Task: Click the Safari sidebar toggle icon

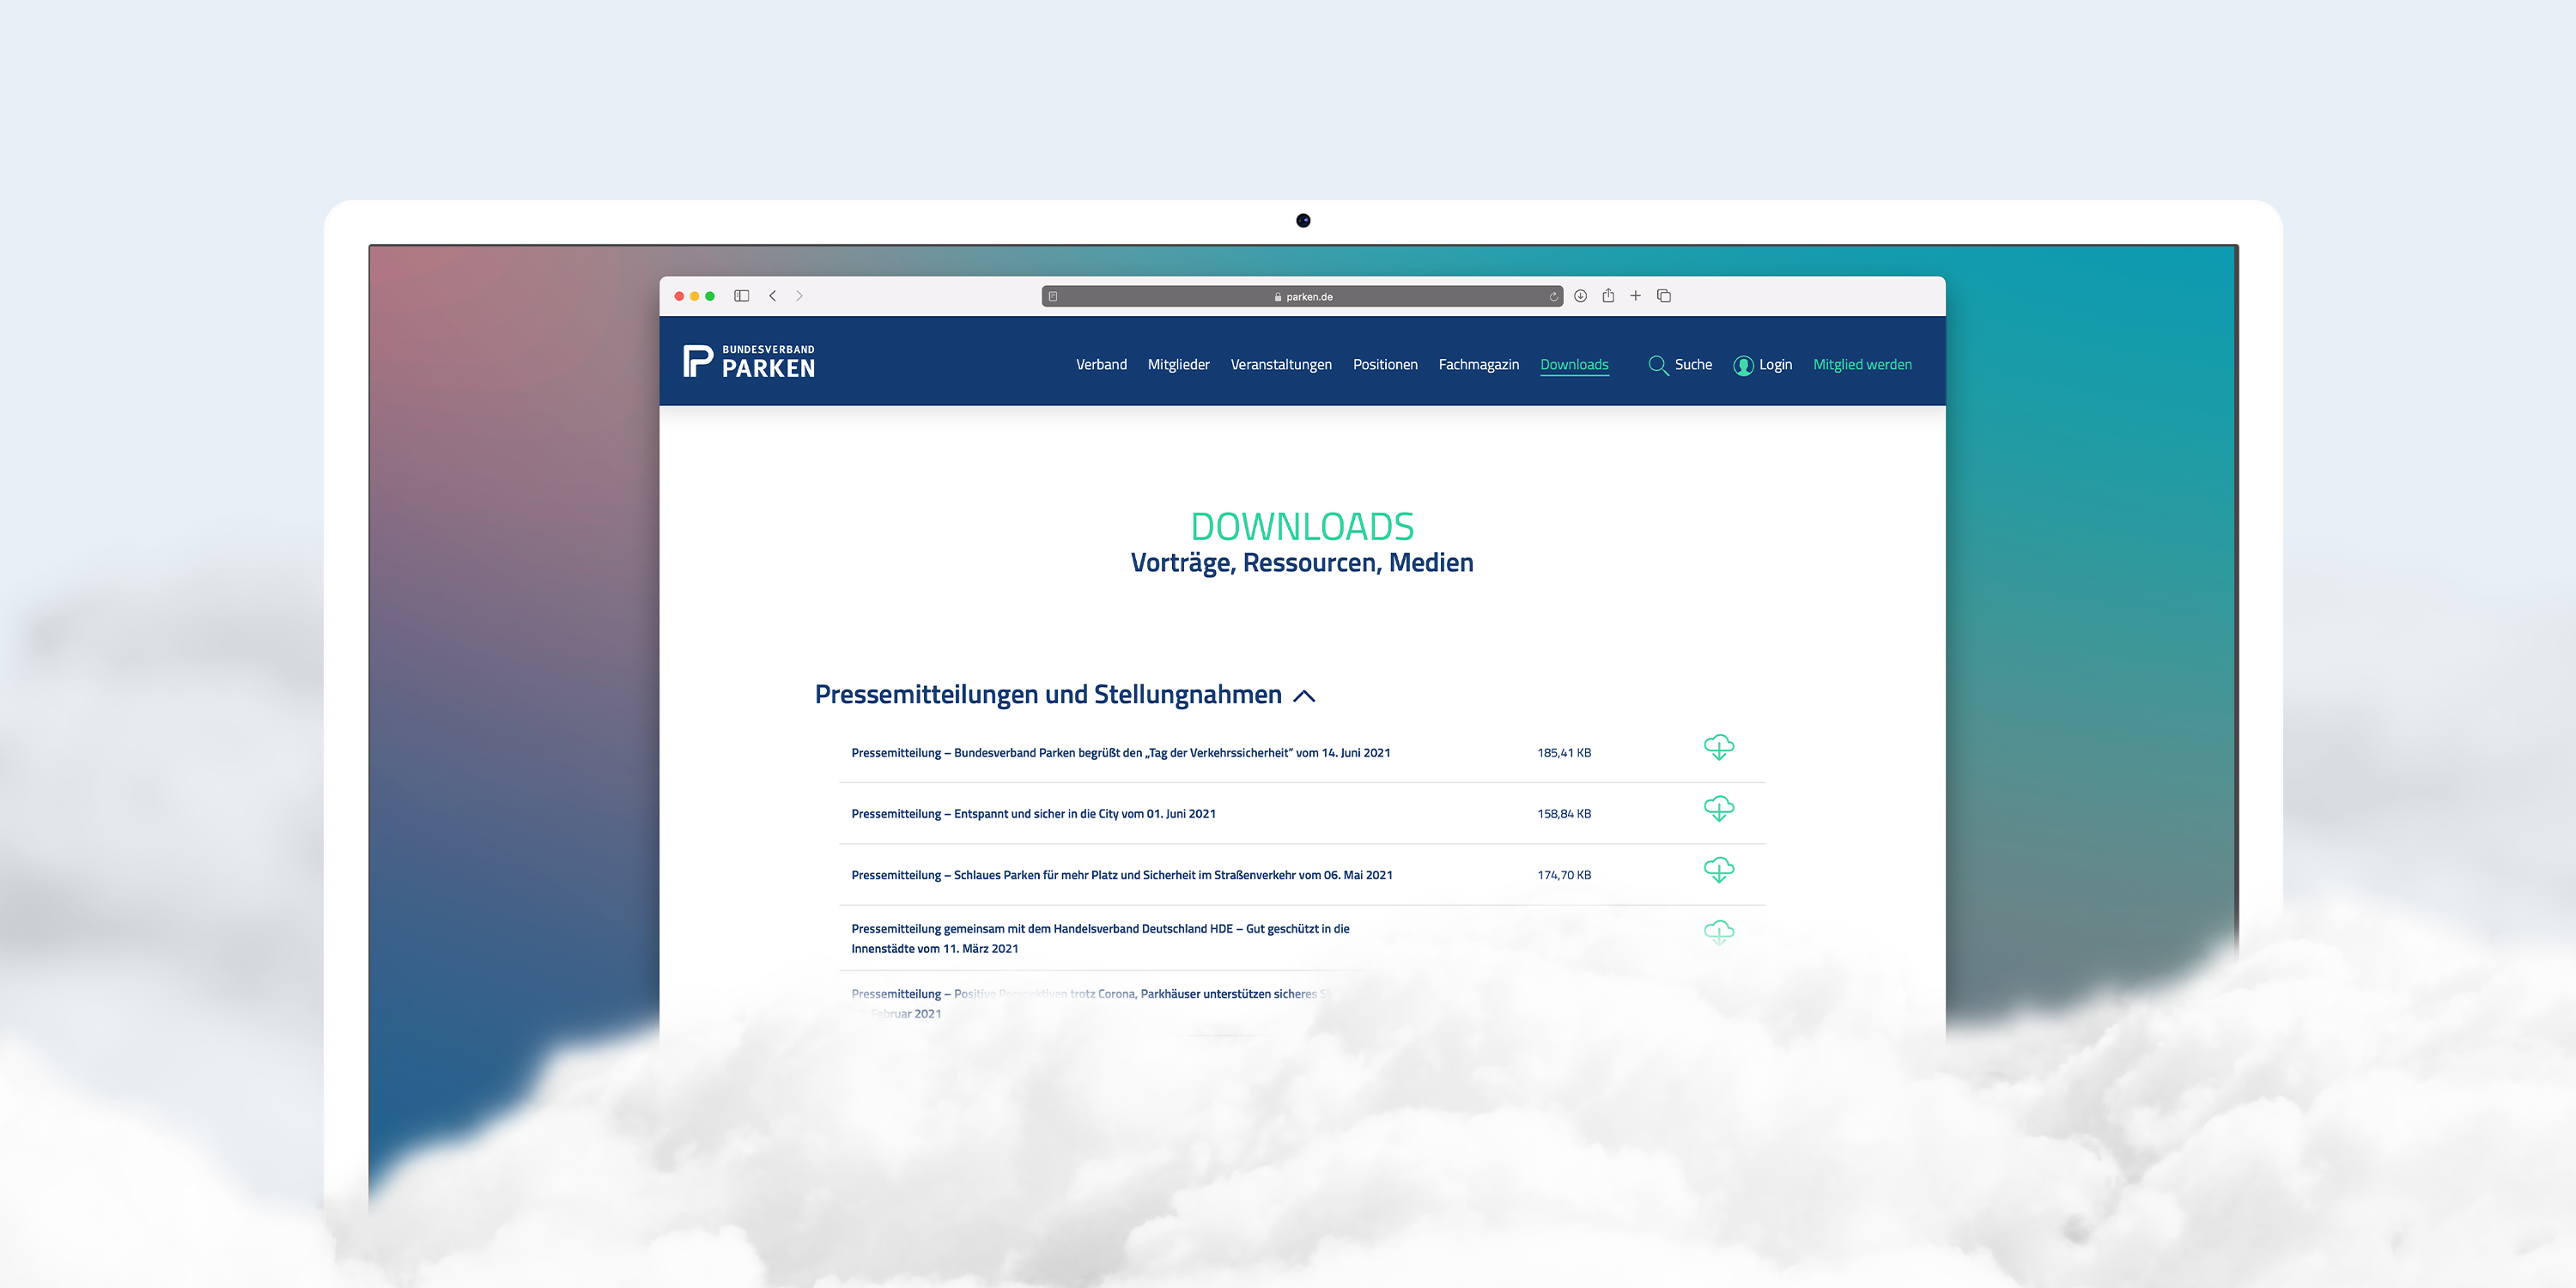Action: click(x=741, y=296)
